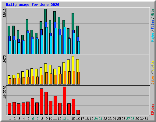Screen dimensions: 156x122
Task: Click the yellow visits bar for day 15
Action: tap(73, 63)
